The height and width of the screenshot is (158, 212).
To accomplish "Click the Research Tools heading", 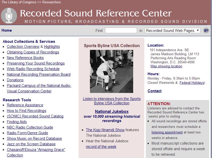I will tap(17, 100).
